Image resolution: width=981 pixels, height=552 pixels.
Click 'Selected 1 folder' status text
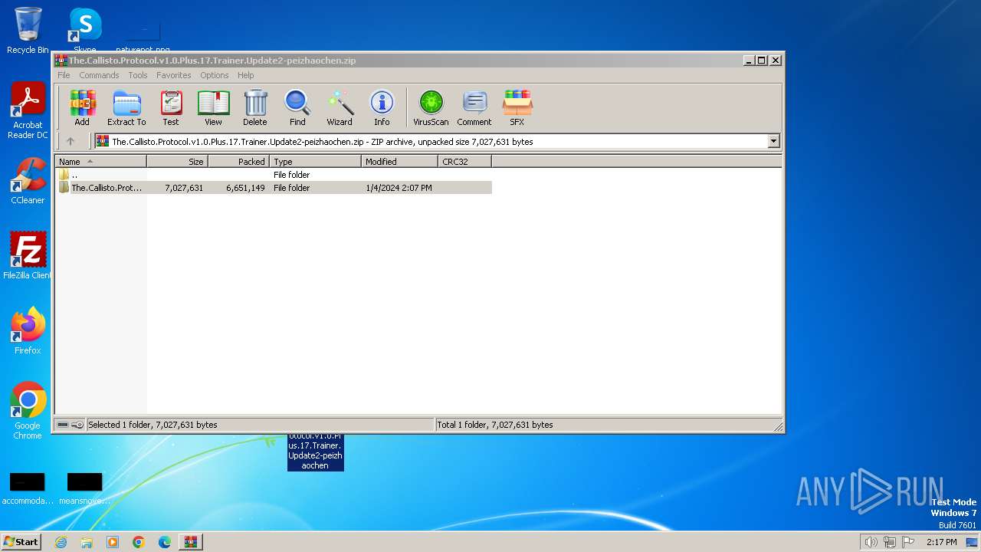pyautogui.click(x=153, y=425)
